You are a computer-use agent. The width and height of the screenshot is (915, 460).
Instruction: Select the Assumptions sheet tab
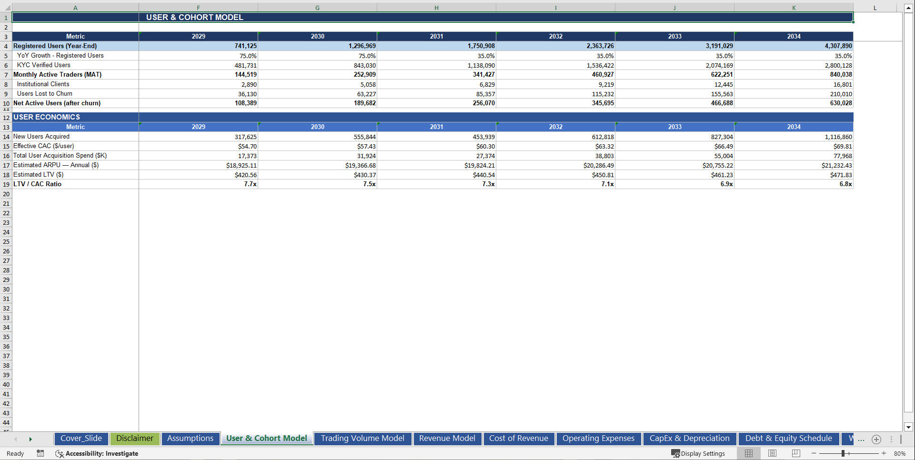(x=190, y=439)
